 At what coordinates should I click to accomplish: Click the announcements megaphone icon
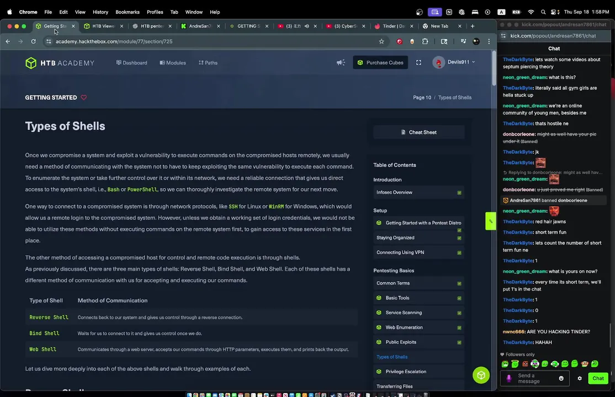point(341,63)
